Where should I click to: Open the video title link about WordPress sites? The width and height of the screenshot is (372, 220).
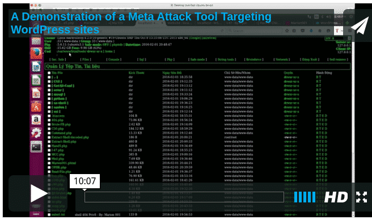[x=141, y=23]
